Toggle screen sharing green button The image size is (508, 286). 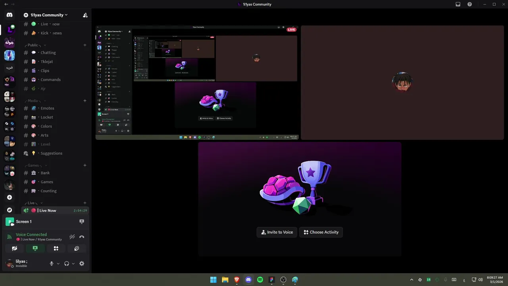click(35, 248)
